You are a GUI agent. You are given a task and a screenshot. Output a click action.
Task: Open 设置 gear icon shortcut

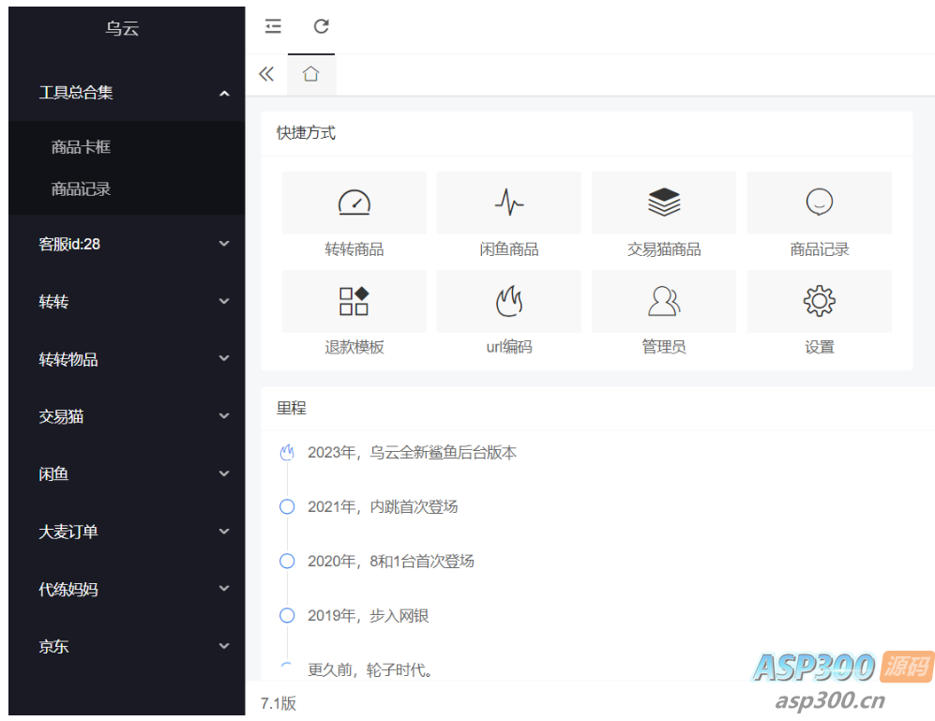coord(819,301)
